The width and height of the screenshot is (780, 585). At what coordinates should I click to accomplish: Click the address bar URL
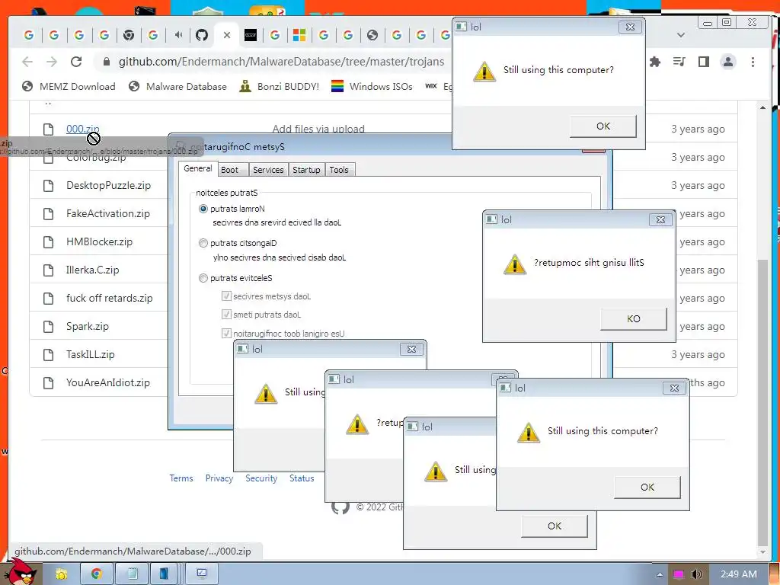pyautogui.click(x=281, y=62)
